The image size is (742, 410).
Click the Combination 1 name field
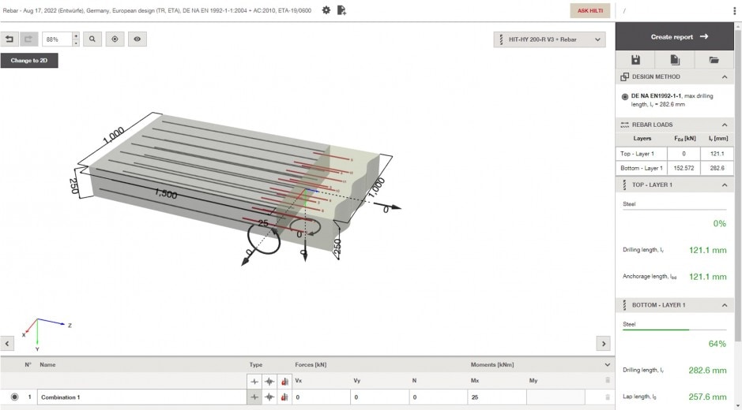click(142, 397)
